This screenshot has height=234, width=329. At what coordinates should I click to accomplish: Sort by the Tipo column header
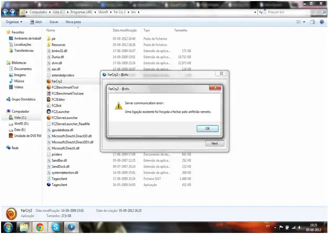(146, 30)
